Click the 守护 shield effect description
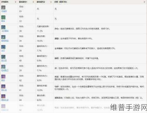This screenshot has height=113, width=147. pyautogui.click(x=99, y=88)
